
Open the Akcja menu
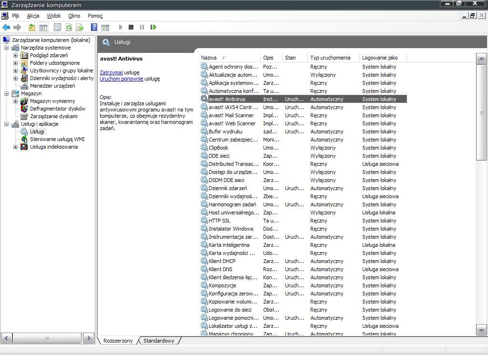tap(33, 16)
